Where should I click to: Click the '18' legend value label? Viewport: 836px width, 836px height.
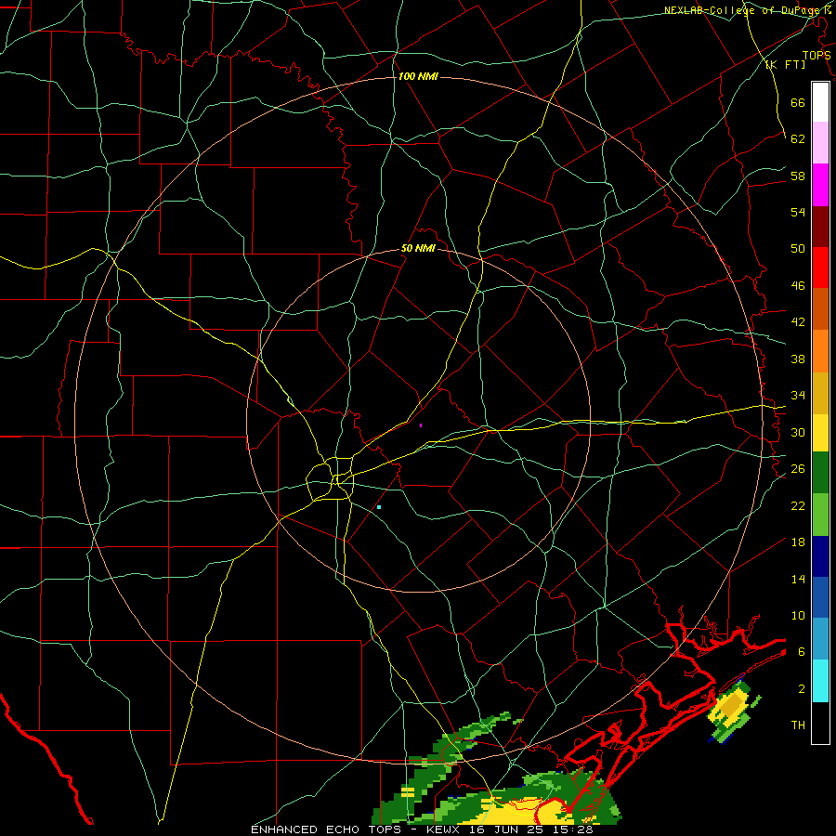[x=798, y=542]
